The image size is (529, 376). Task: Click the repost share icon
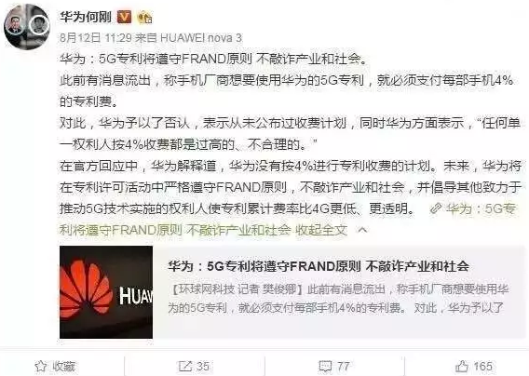(x=185, y=366)
